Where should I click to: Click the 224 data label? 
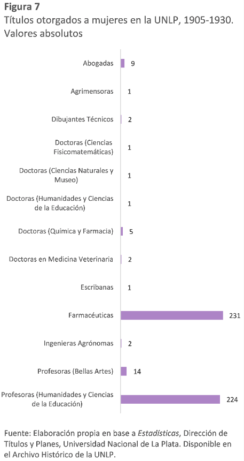pos(232,399)
